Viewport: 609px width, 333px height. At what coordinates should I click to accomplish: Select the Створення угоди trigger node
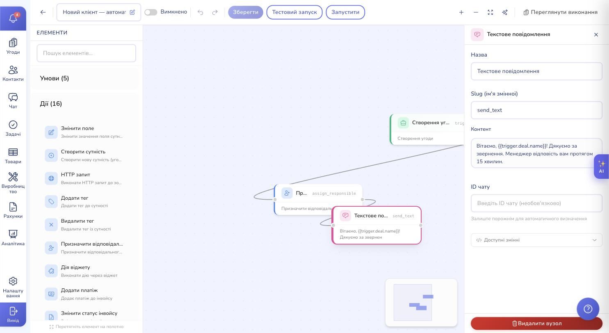click(x=427, y=130)
